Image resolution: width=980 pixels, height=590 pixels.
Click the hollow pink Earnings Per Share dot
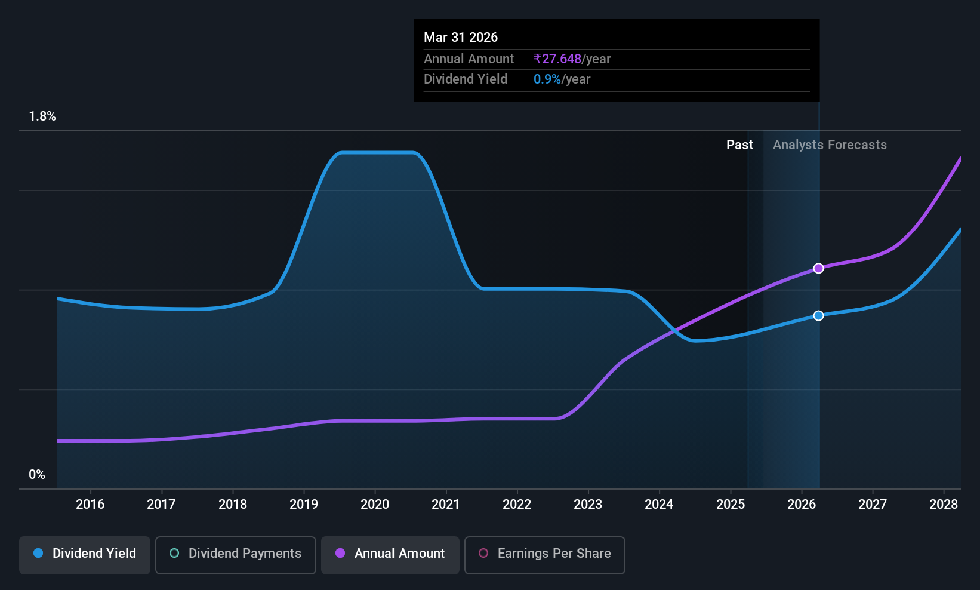coord(483,553)
